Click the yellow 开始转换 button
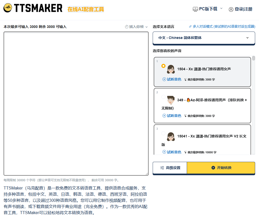 click(221, 168)
